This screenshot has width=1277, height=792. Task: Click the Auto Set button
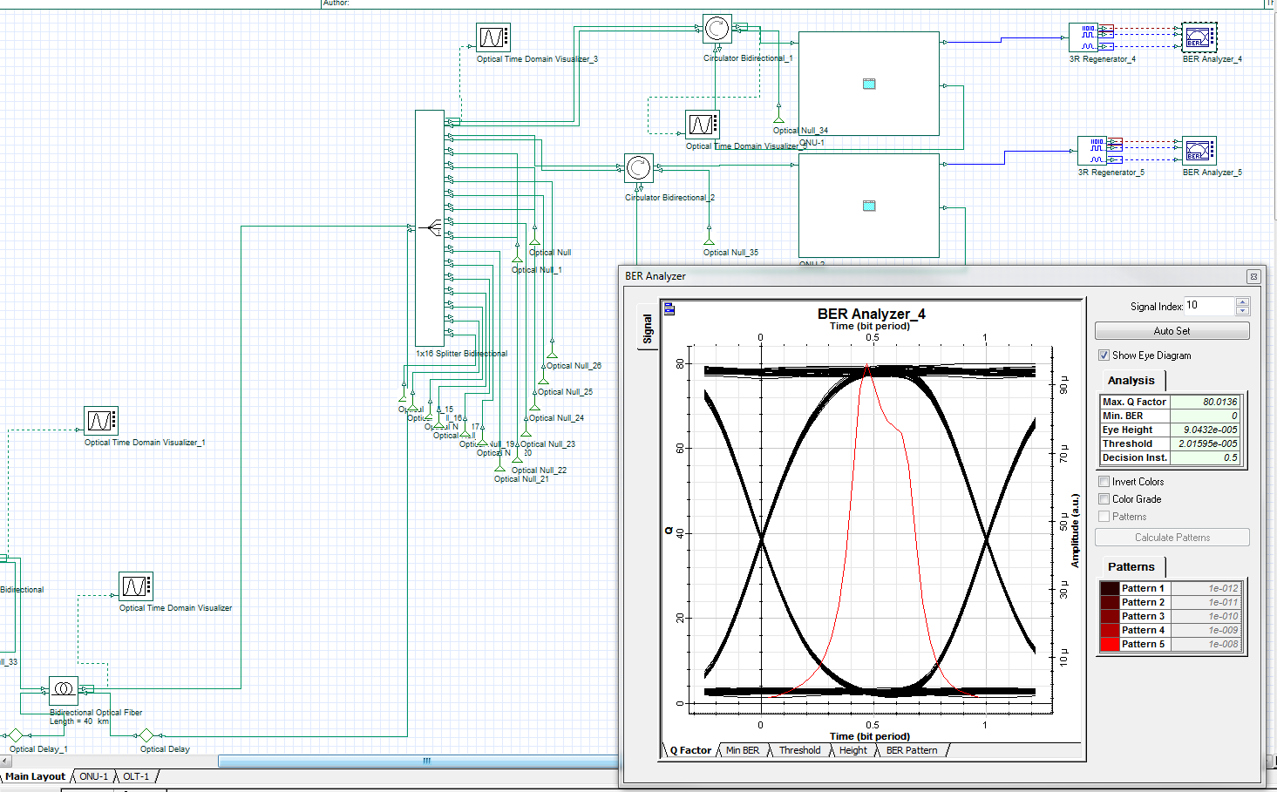(x=1172, y=331)
